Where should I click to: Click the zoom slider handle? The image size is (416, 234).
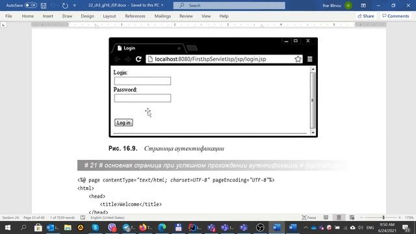(383, 218)
